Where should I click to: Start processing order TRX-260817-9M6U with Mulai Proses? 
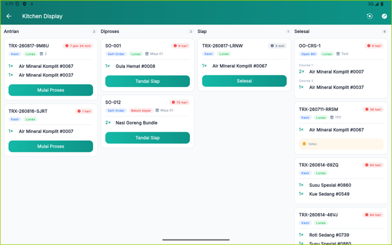(51, 90)
